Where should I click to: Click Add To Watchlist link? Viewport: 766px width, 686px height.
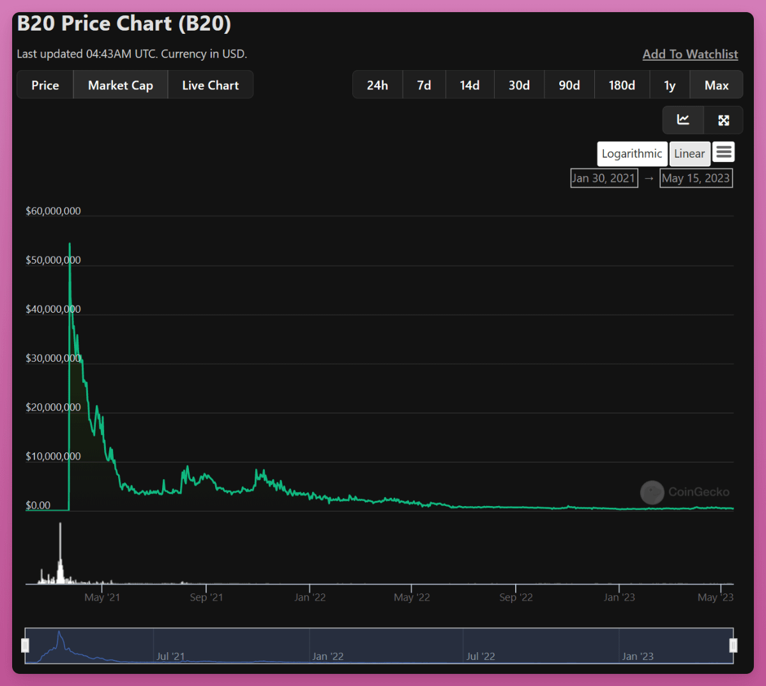coord(690,54)
